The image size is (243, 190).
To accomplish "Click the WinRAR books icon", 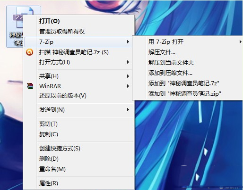I will 30,86.
